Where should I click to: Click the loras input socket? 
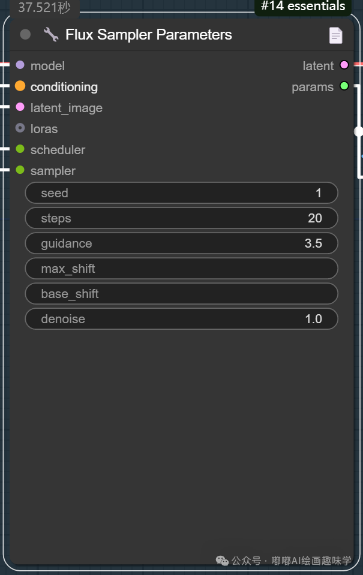pos(19,128)
